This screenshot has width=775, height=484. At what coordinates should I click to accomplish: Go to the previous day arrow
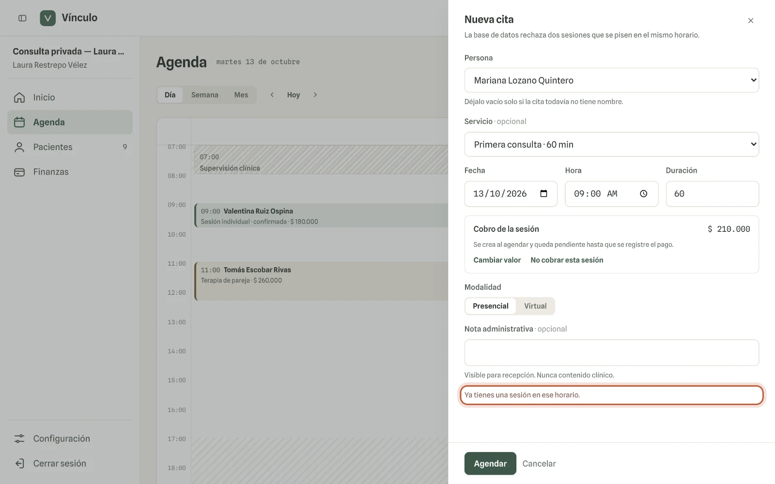[x=272, y=95]
